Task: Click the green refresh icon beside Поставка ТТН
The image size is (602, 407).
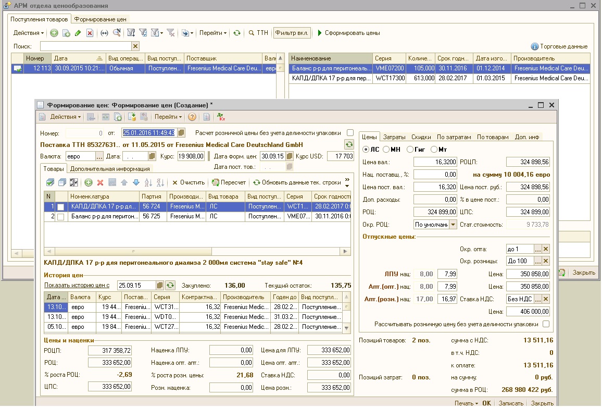Action: click(349, 144)
